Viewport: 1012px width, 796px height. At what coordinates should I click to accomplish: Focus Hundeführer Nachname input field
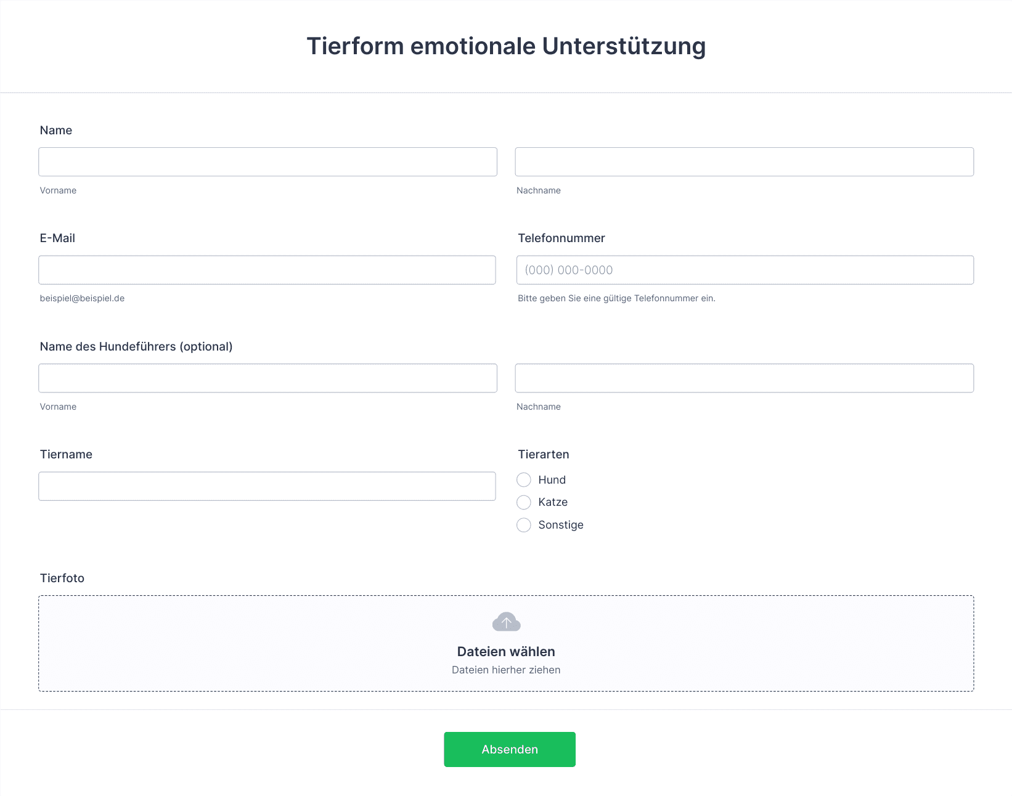(x=745, y=378)
